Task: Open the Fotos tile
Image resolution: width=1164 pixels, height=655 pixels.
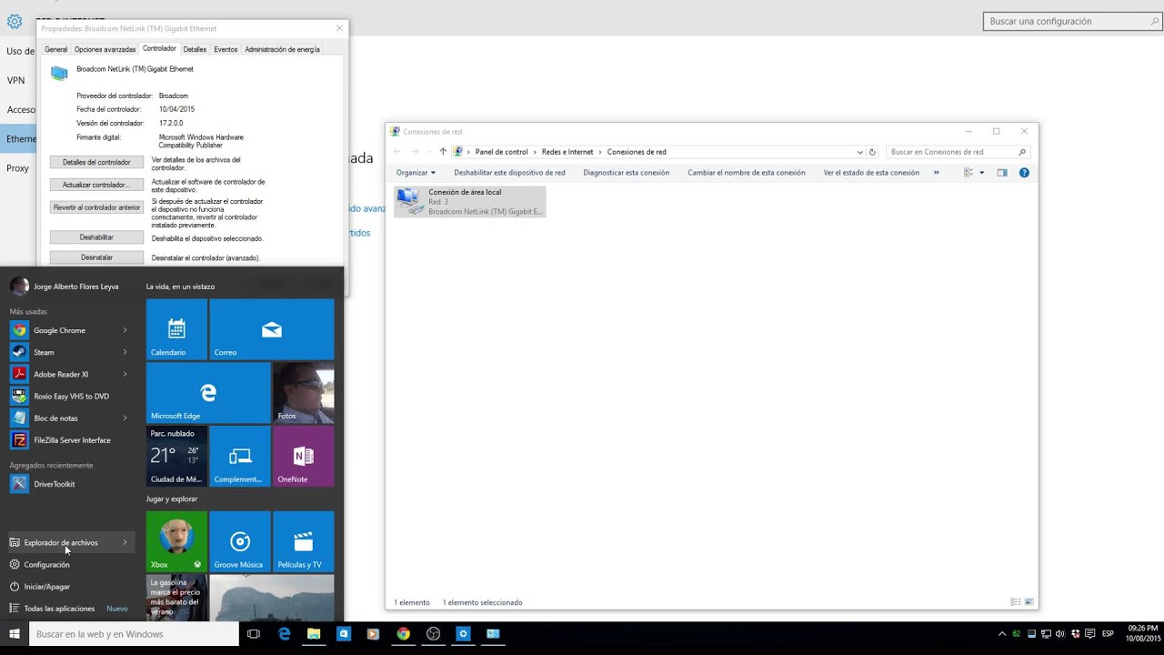Action: click(x=304, y=393)
